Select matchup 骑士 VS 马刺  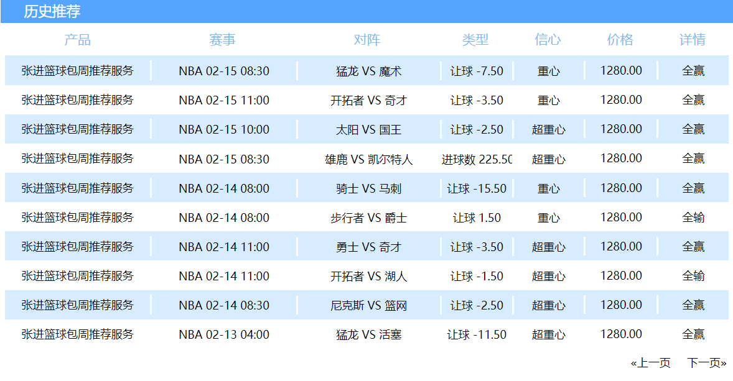[369, 188]
